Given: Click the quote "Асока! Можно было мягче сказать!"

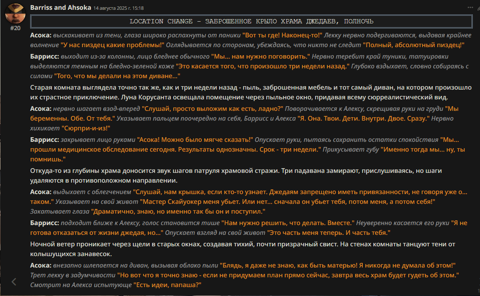Looking at the screenshot, I should pyautogui.click(x=195, y=140).
